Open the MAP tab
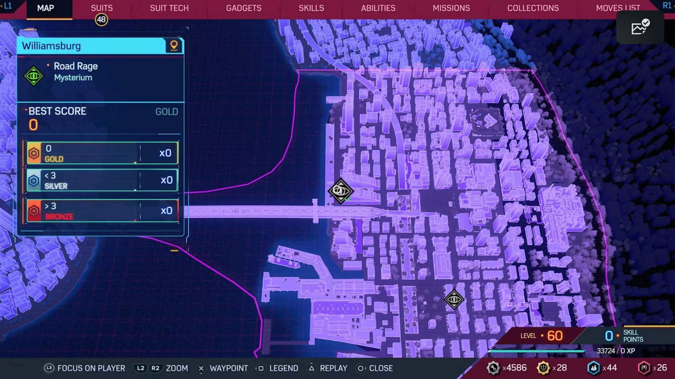 [x=46, y=8]
